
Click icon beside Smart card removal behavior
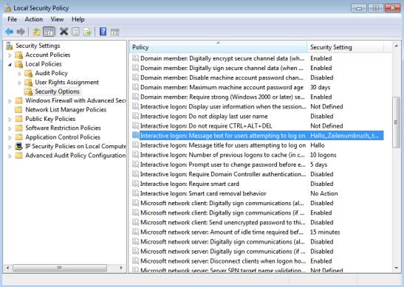coord(135,193)
